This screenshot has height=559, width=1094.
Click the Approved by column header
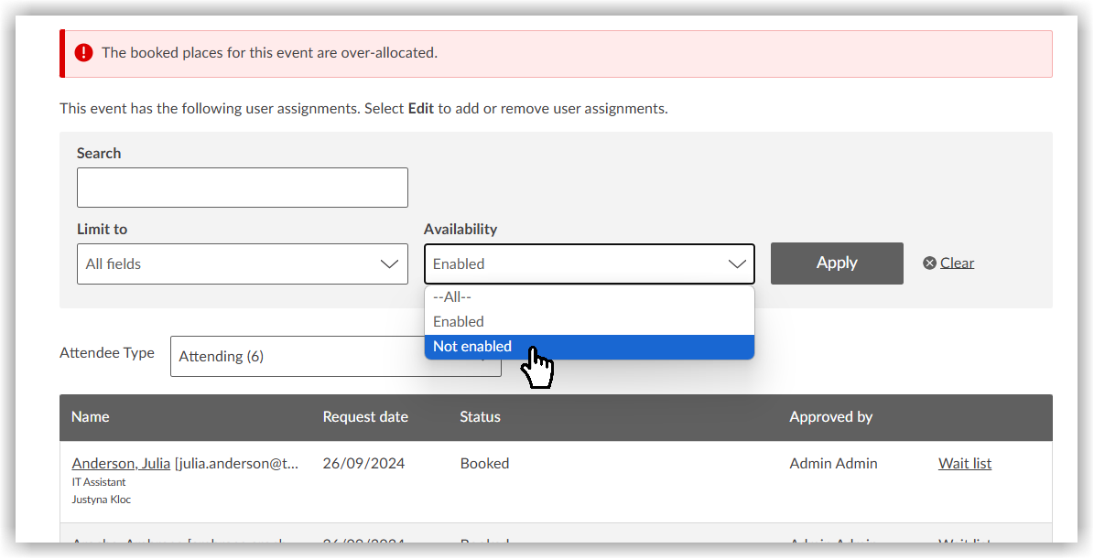point(830,417)
